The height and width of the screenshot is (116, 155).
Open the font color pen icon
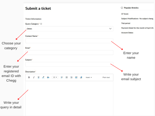point(43,77)
